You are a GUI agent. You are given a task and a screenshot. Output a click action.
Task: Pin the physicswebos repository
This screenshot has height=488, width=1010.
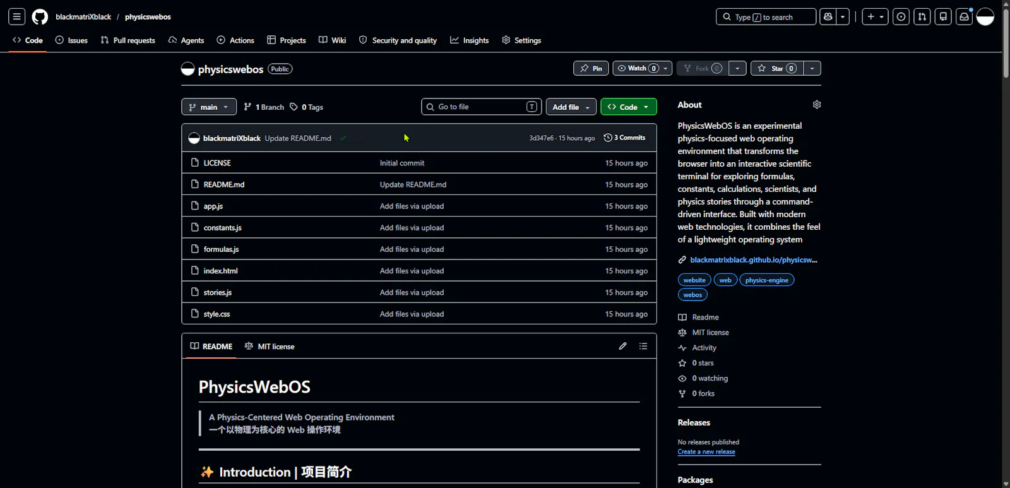[x=591, y=68]
